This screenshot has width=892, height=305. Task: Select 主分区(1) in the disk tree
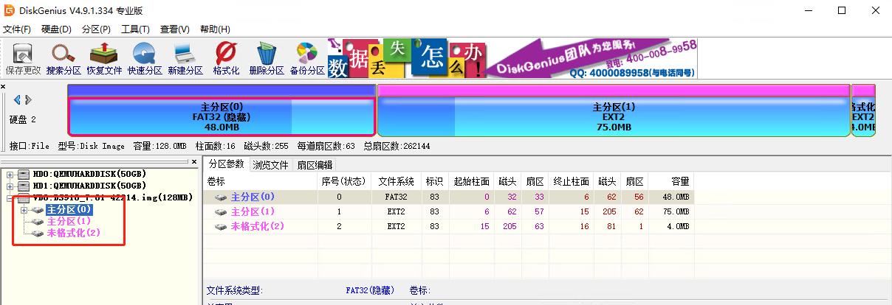[69, 221]
